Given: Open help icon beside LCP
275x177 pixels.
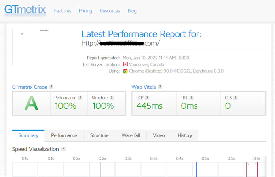Looking at the screenshot, I should (147, 98).
